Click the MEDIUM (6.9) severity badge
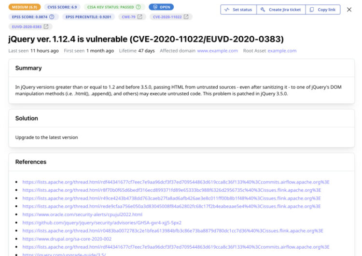This screenshot has width=362, height=256. (x=25, y=7)
